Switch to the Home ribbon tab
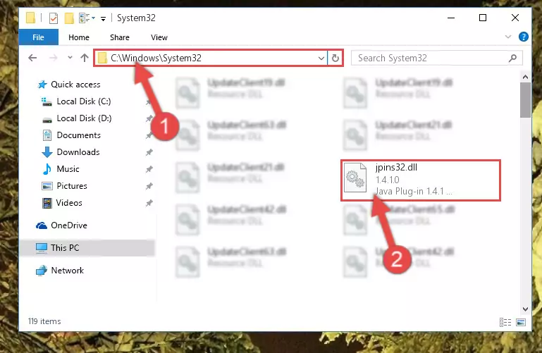Image resolution: width=542 pixels, height=353 pixels. click(x=79, y=37)
